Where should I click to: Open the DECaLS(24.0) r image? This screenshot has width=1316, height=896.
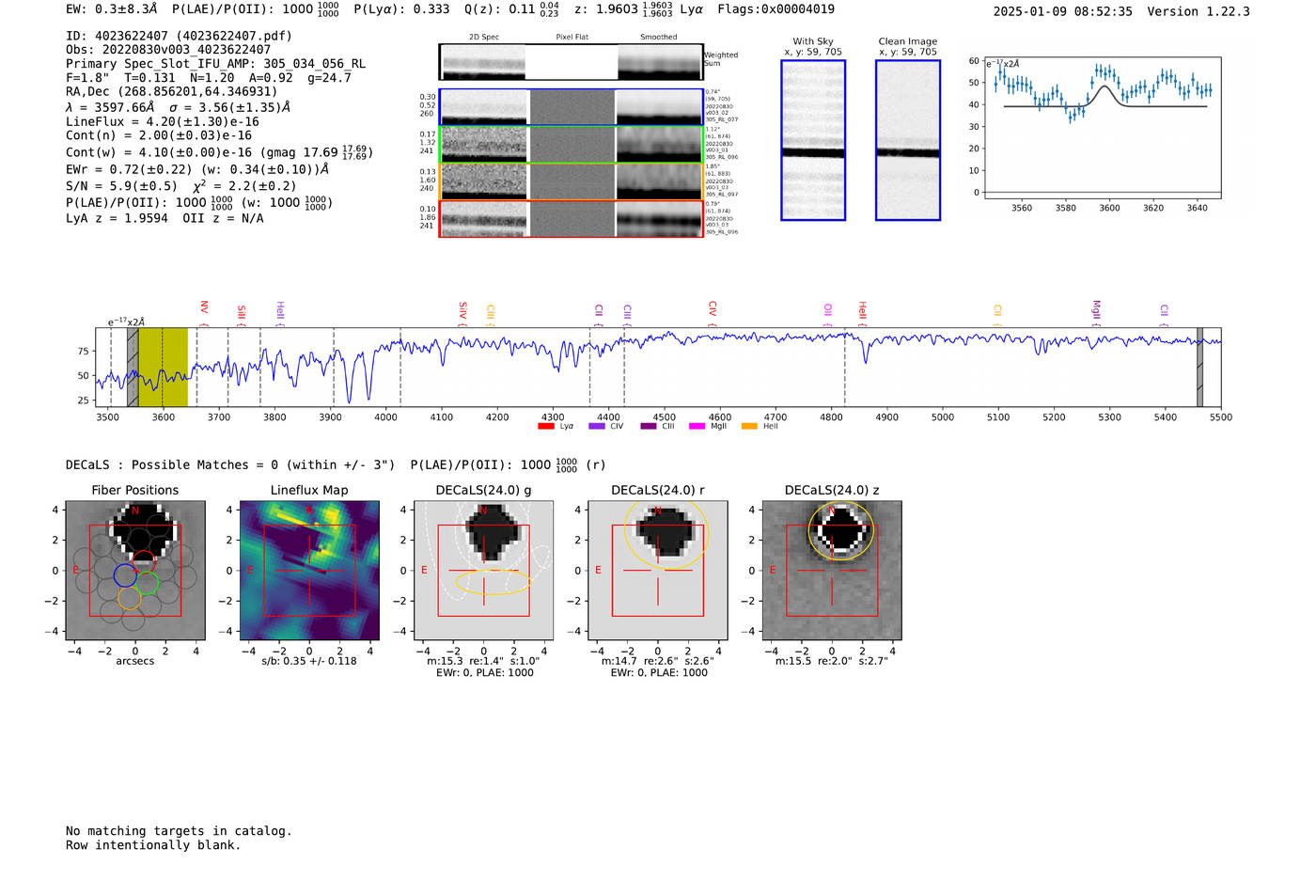(658, 571)
